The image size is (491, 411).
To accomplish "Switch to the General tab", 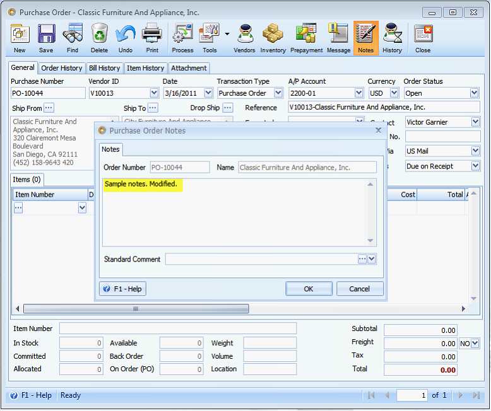I will (x=23, y=67).
